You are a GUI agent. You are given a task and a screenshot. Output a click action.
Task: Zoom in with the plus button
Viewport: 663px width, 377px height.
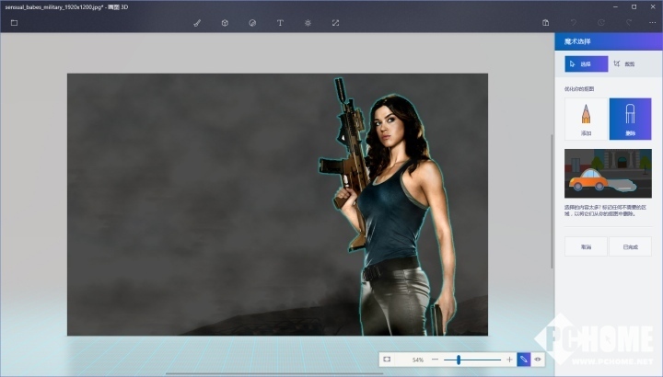coord(509,360)
